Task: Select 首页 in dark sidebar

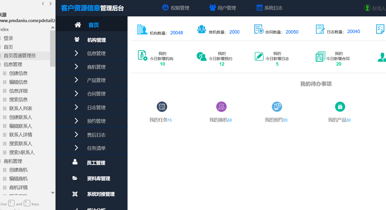Action: (94, 25)
